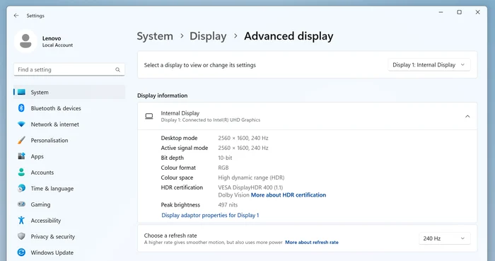The height and width of the screenshot is (261, 495).
Task: Collapse the Internal Display information section
Action: tap(467, 117)
